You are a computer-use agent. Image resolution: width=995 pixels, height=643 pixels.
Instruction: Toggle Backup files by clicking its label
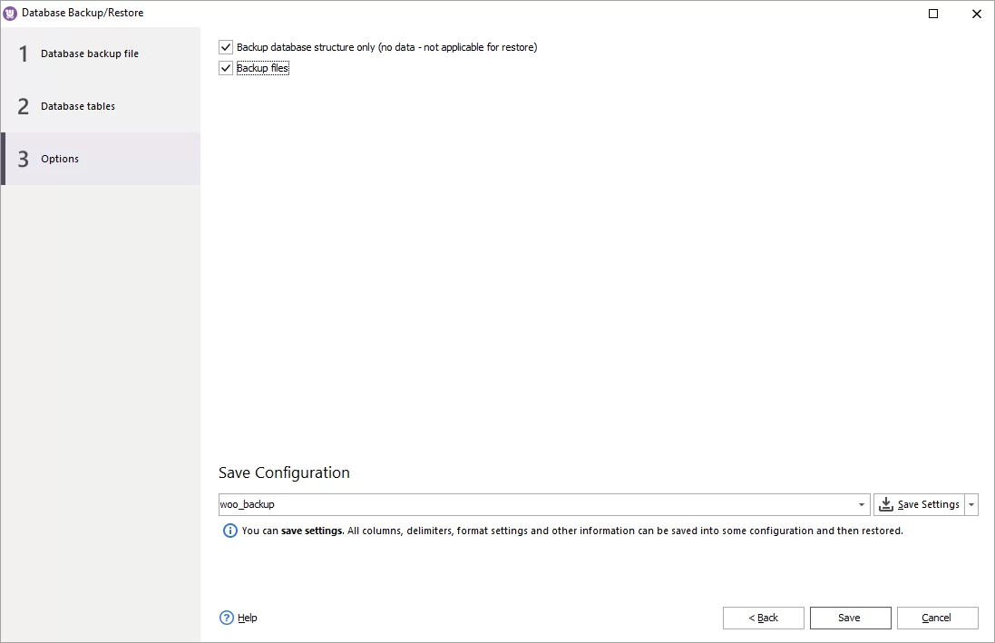[x=261, y=67]
